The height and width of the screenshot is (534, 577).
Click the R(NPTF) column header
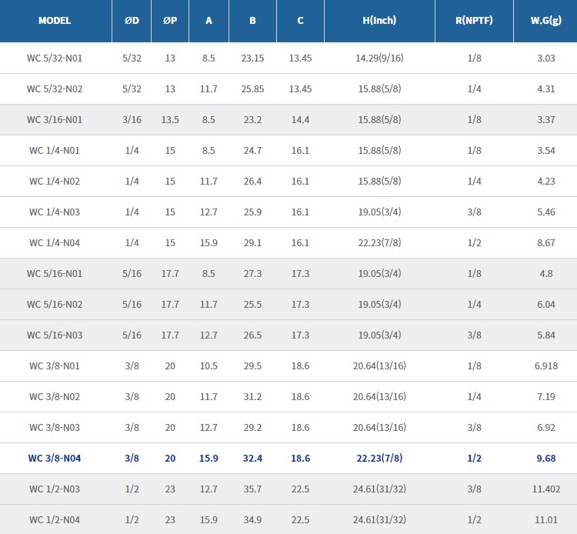pyautogui.click(x=474, y=21)
